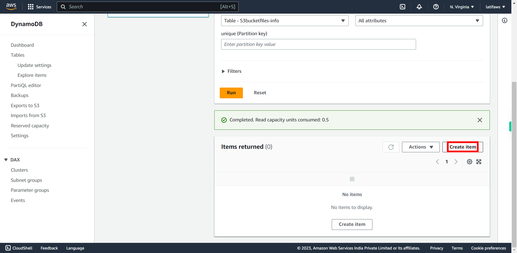Open the Language selector in the footer
The height and width of the screenshot is (253, 517).
[75, 248]
